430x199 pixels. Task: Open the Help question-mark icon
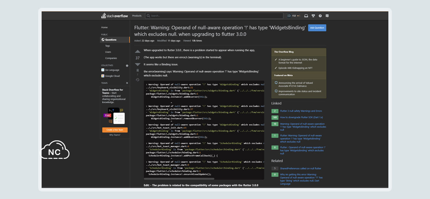click(320, 16)
